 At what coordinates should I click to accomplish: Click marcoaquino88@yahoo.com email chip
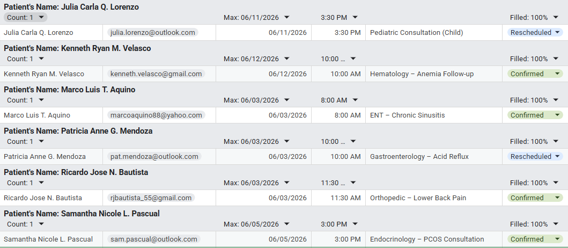point(156,115)
